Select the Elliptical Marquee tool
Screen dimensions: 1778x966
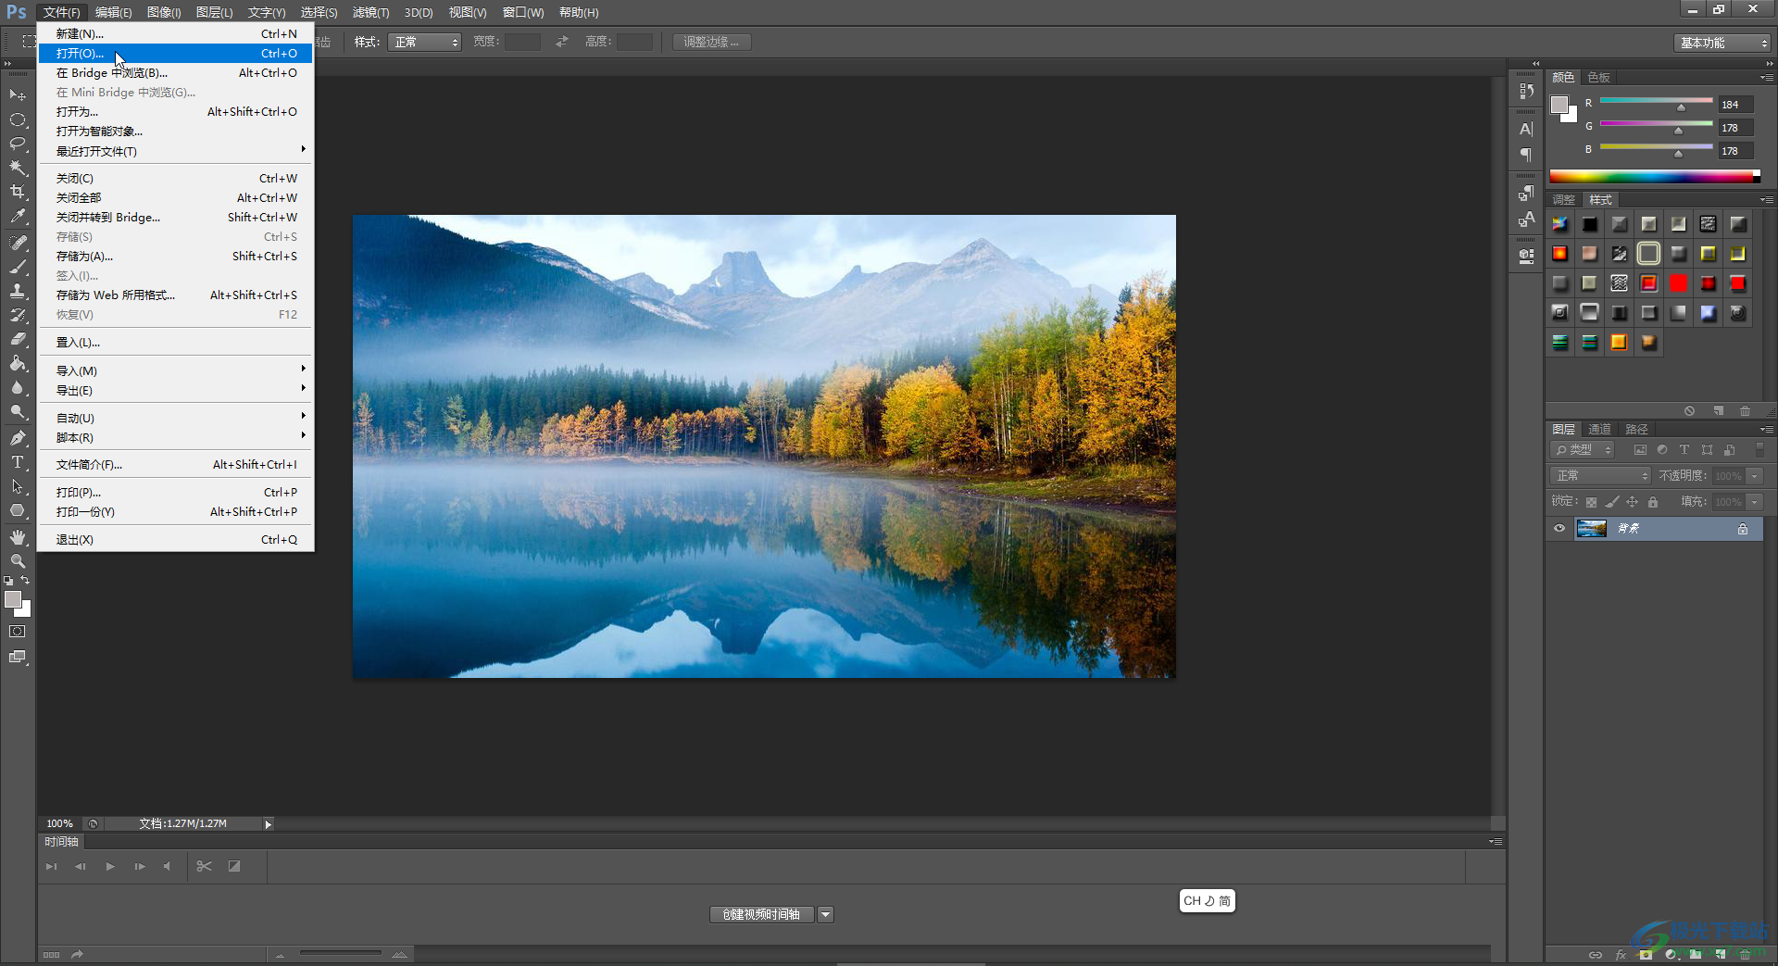[x=18, y=119]
